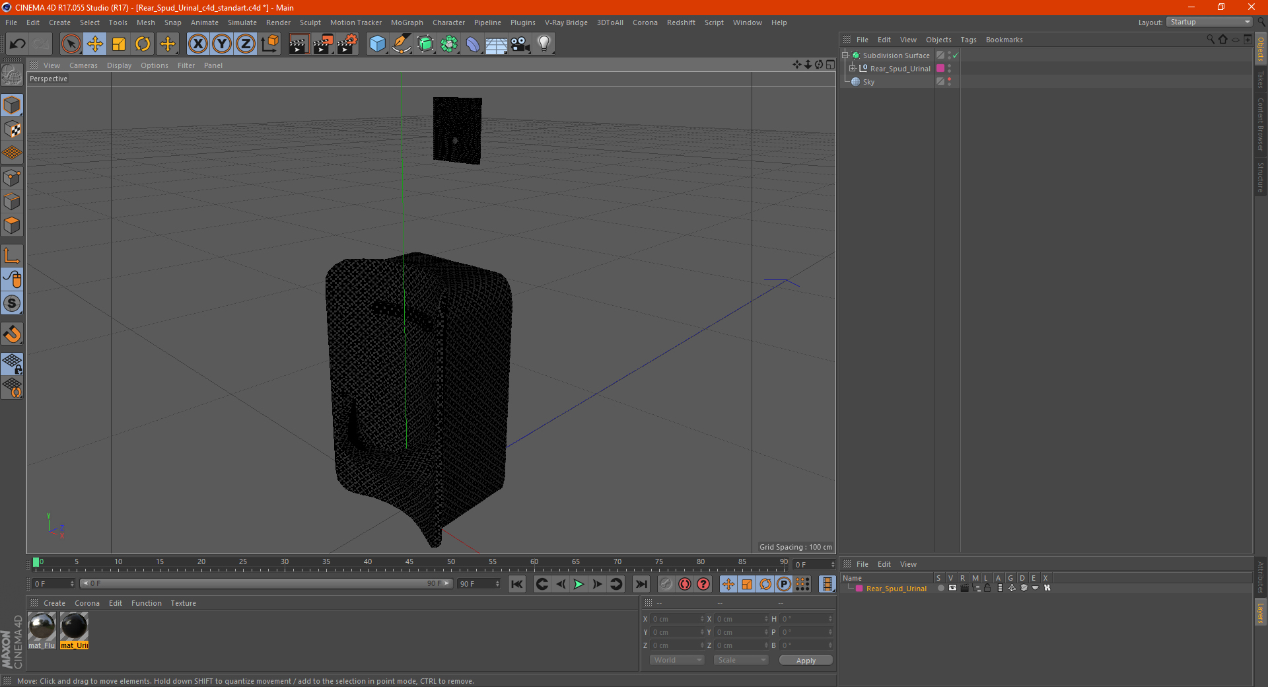This screenshot has width=1268, height=687.
Task: Open the Render menu
Action: pyautogui.click(x=278, y=22)
